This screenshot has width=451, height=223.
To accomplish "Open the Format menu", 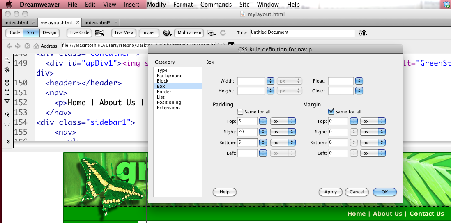I will [x=183, y=5].
